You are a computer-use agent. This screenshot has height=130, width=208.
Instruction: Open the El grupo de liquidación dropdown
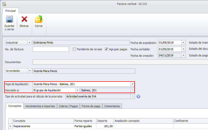(77, 90)
